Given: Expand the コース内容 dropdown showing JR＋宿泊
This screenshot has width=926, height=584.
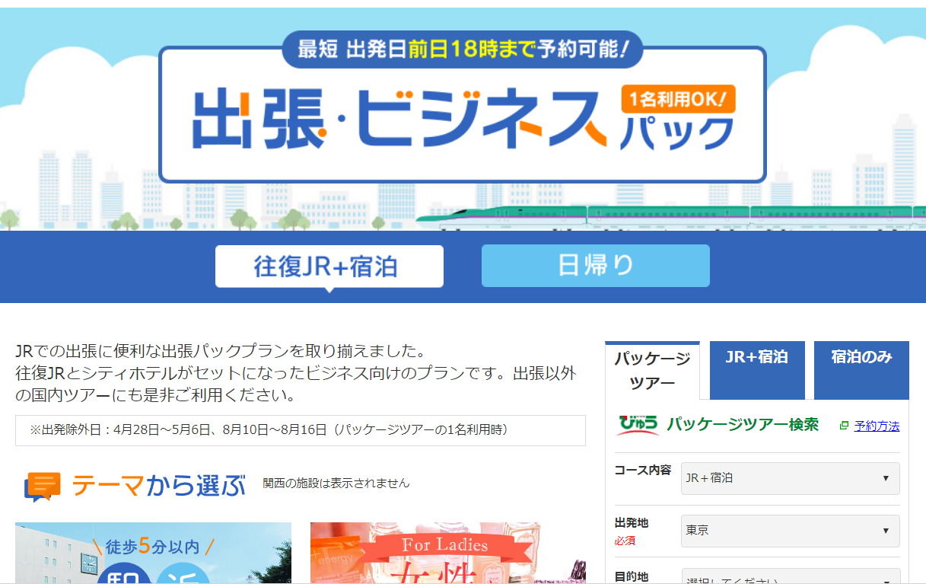Looking at the screenshot, I should tap(790, 478).
